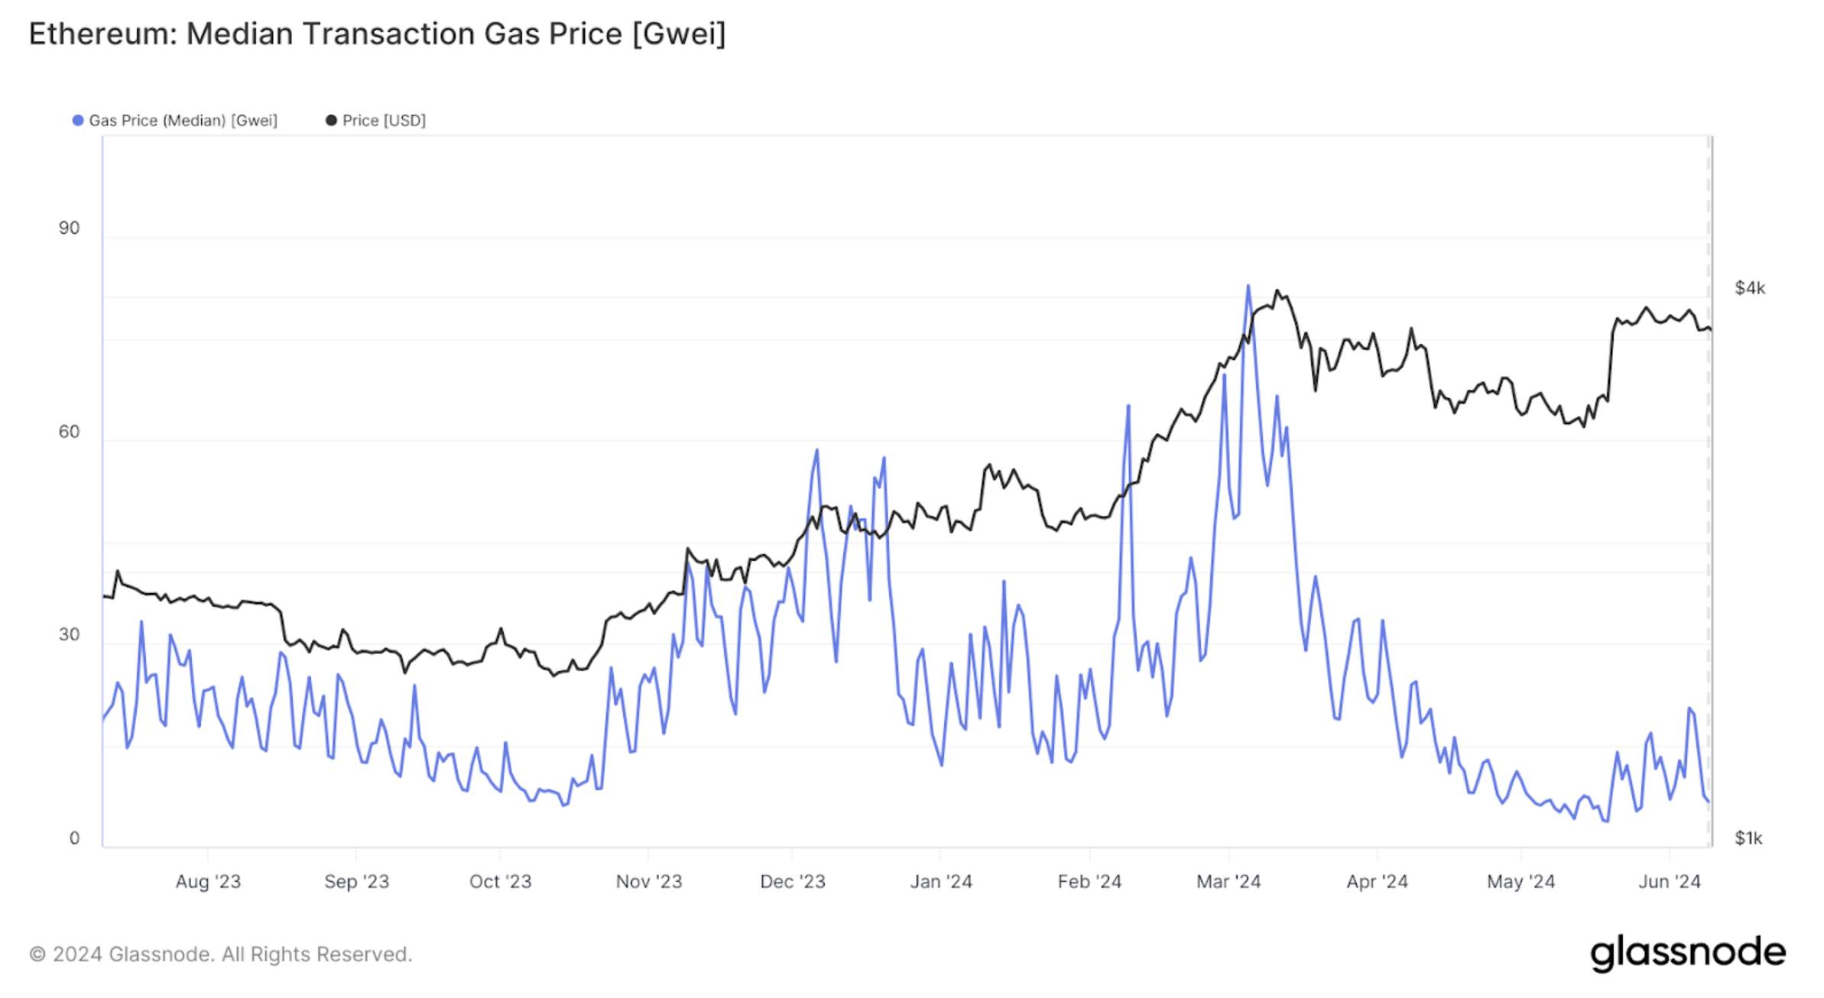Select the Apr '24 axis label
Screen dimensions: 1824x998
coord(1377,882)
